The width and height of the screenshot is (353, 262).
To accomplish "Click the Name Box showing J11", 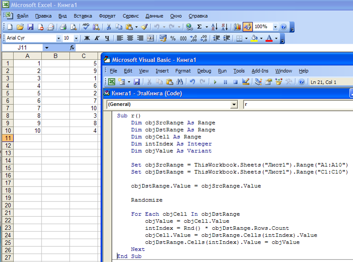I will [x=23, y=48].
